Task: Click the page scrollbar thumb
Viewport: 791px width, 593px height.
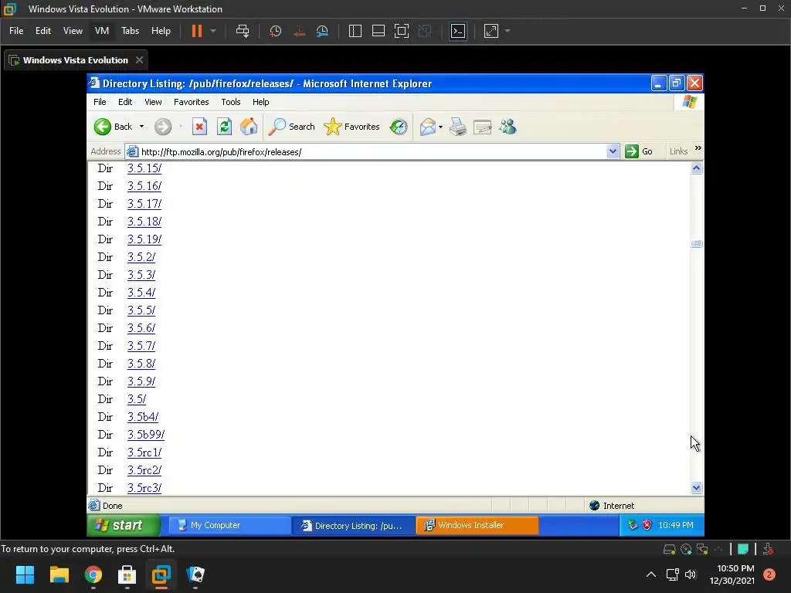Action: (696, 244)
